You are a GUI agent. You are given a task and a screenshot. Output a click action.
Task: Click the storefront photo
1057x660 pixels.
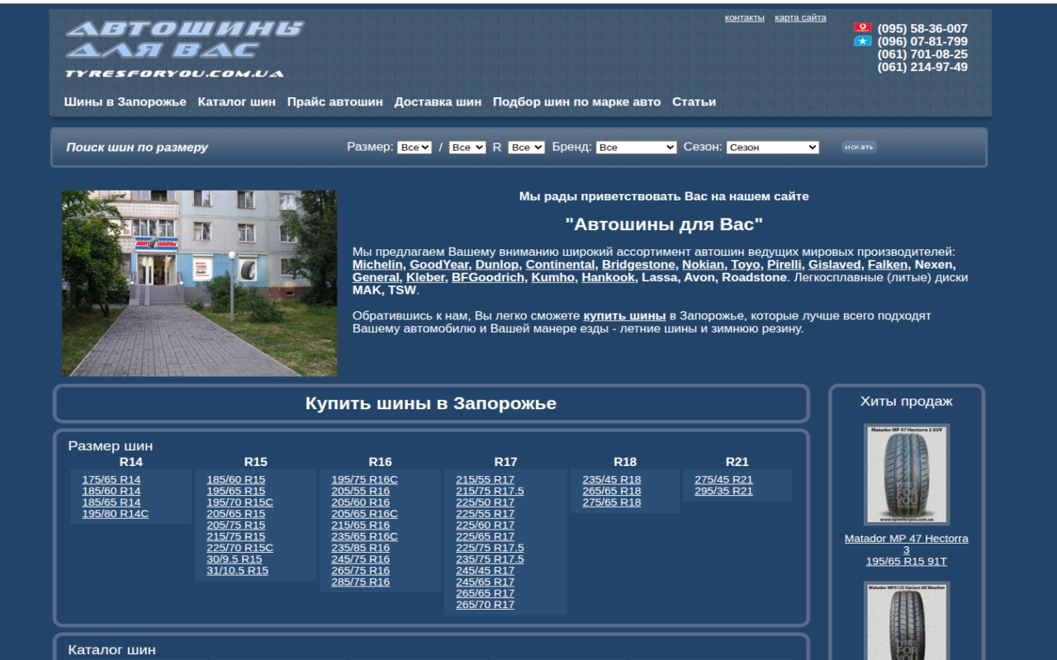(199, 283)
